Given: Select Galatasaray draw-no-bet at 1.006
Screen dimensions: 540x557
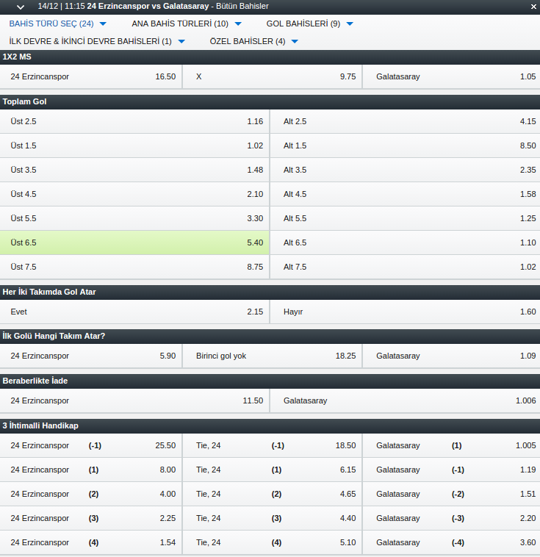Looking at the screenshot, I should tap(405, 400).
